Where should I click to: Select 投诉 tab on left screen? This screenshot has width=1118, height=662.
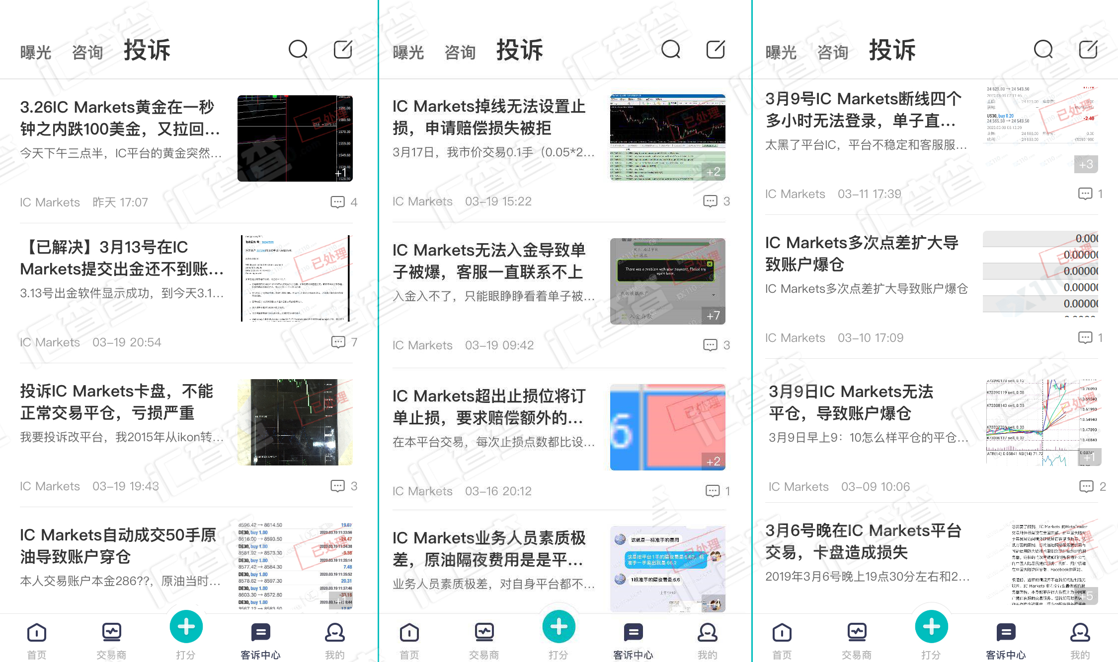(147, 50)
